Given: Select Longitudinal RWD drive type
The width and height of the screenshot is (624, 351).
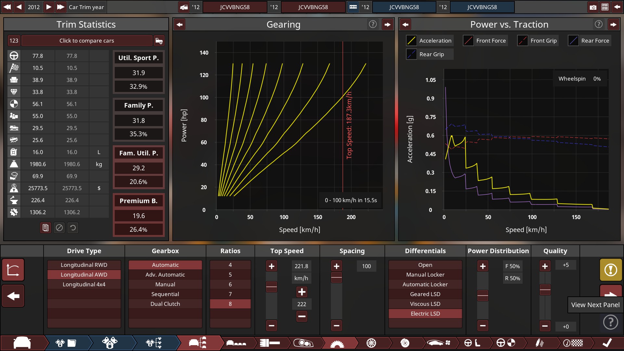Looking at the screenshot, I should pos(84,265).
